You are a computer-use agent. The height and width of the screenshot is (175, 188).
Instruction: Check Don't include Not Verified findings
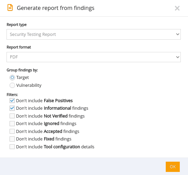pyautogui.click(x=12, y=116)
